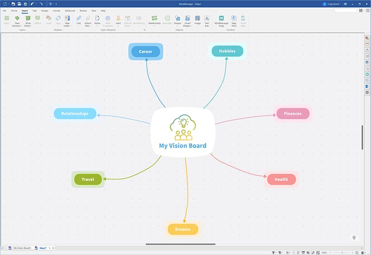371x255 pixels.
Task: Open the filter dropdown in status bar
Action: 274,252
